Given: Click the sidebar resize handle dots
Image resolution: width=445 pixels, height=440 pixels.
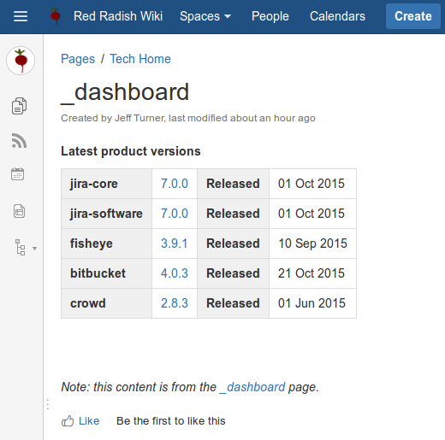Looking at the screenshot, I should tap(48, 404).
